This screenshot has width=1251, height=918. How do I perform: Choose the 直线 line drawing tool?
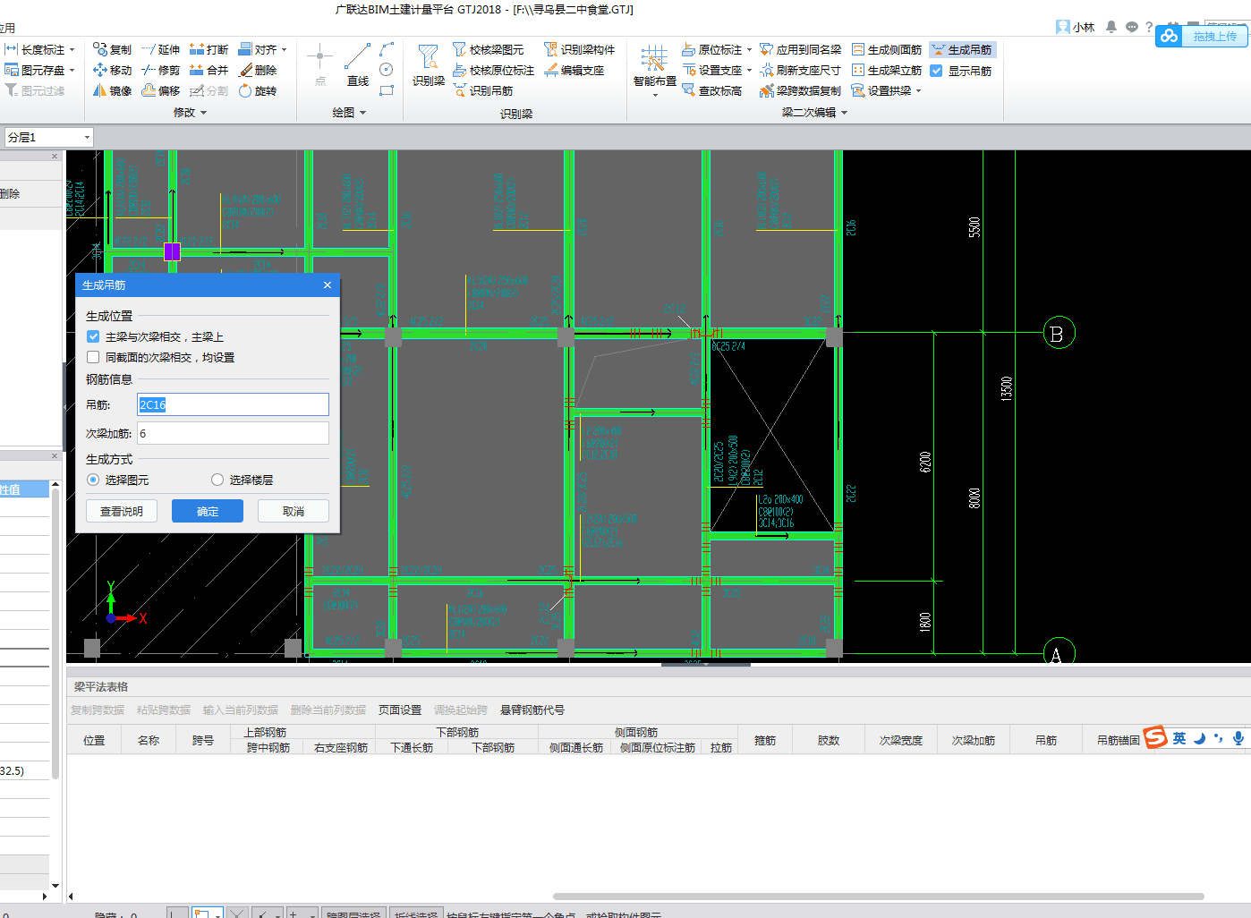(358, 64)
